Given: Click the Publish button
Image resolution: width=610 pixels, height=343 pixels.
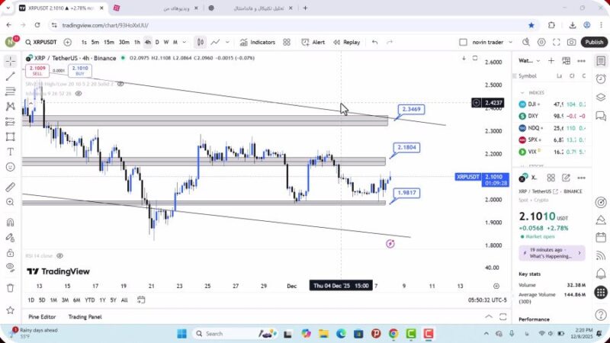Looking at the screenshot, I should [x=594, y=43].
